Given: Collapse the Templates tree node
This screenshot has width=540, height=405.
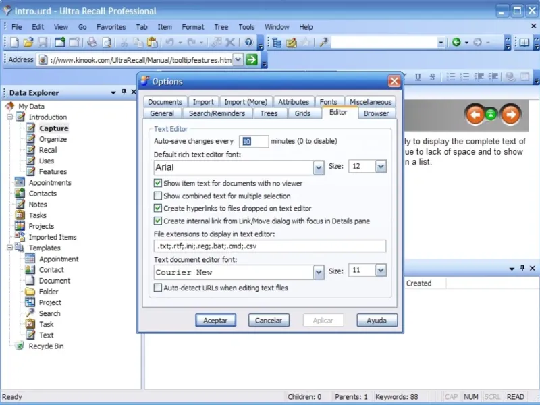Looking at the screenshot, I should (x=9, y=248).
